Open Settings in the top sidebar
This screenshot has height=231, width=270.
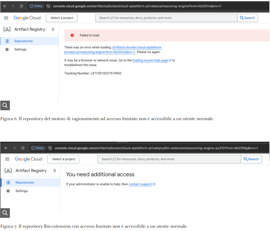pos(20,49)
